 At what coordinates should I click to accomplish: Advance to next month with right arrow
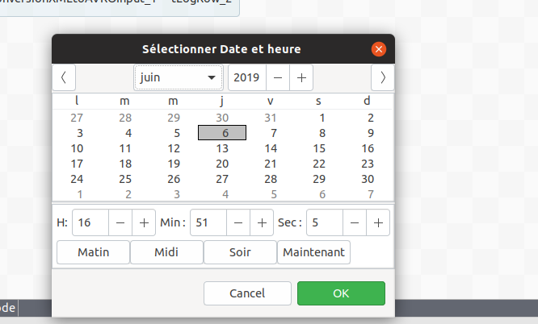click(x=382, y=77)
